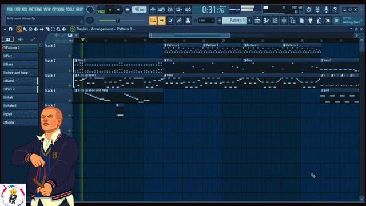Open the Mixer icon
The width and height of the screenshot is (366, 206).
point(284,21)
